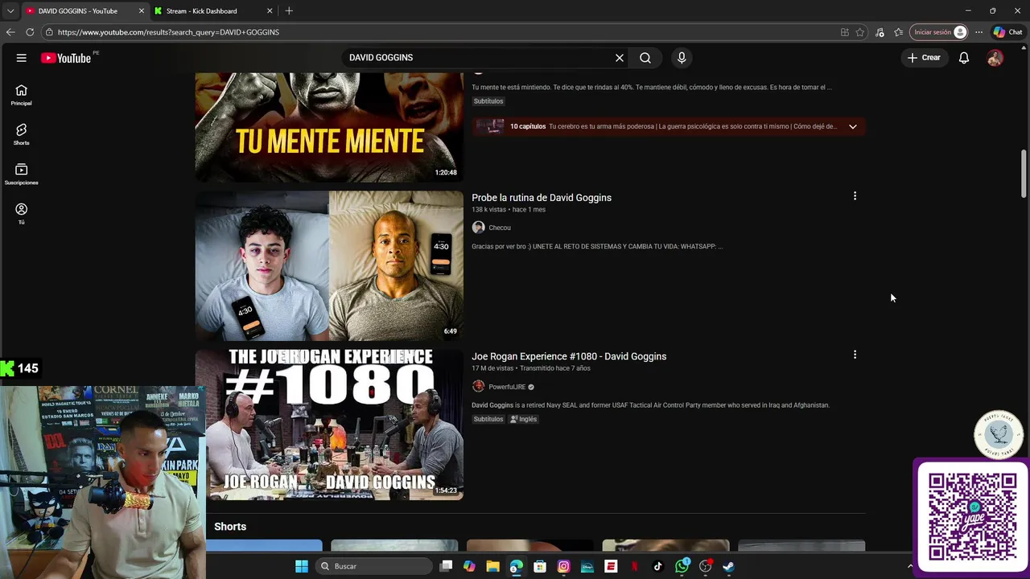Open Instagram from the taskbar
Viewport: 1030px width, 579px height.
563,566
